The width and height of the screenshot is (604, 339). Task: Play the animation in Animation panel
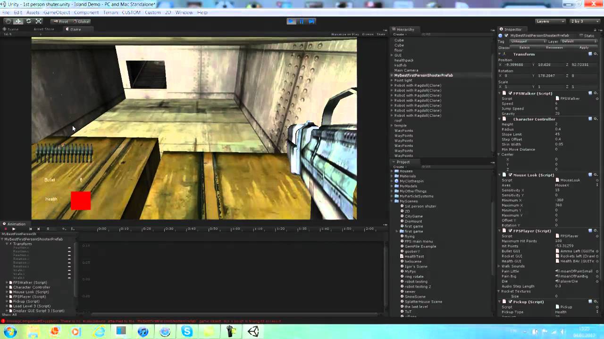(x=13, y=229)
